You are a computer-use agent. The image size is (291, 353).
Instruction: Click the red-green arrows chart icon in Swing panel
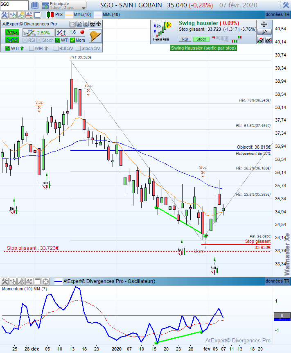click(x=260, y=40)
